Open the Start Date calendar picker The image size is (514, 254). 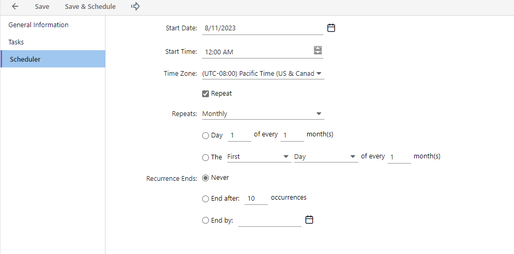point(331,28)
